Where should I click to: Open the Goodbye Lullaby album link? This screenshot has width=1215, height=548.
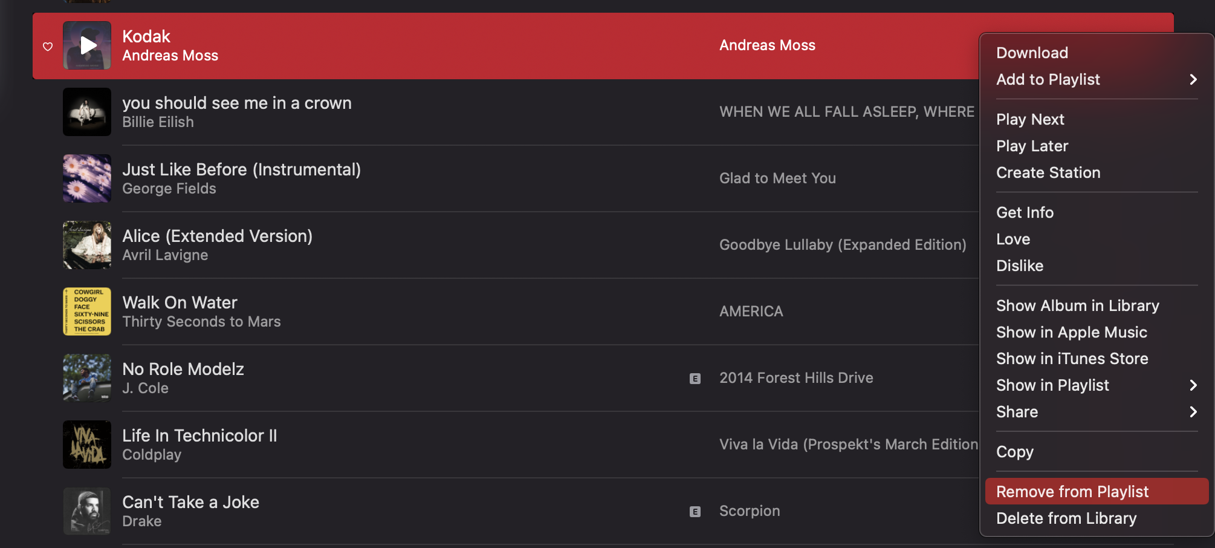click(x=843, y=245)
